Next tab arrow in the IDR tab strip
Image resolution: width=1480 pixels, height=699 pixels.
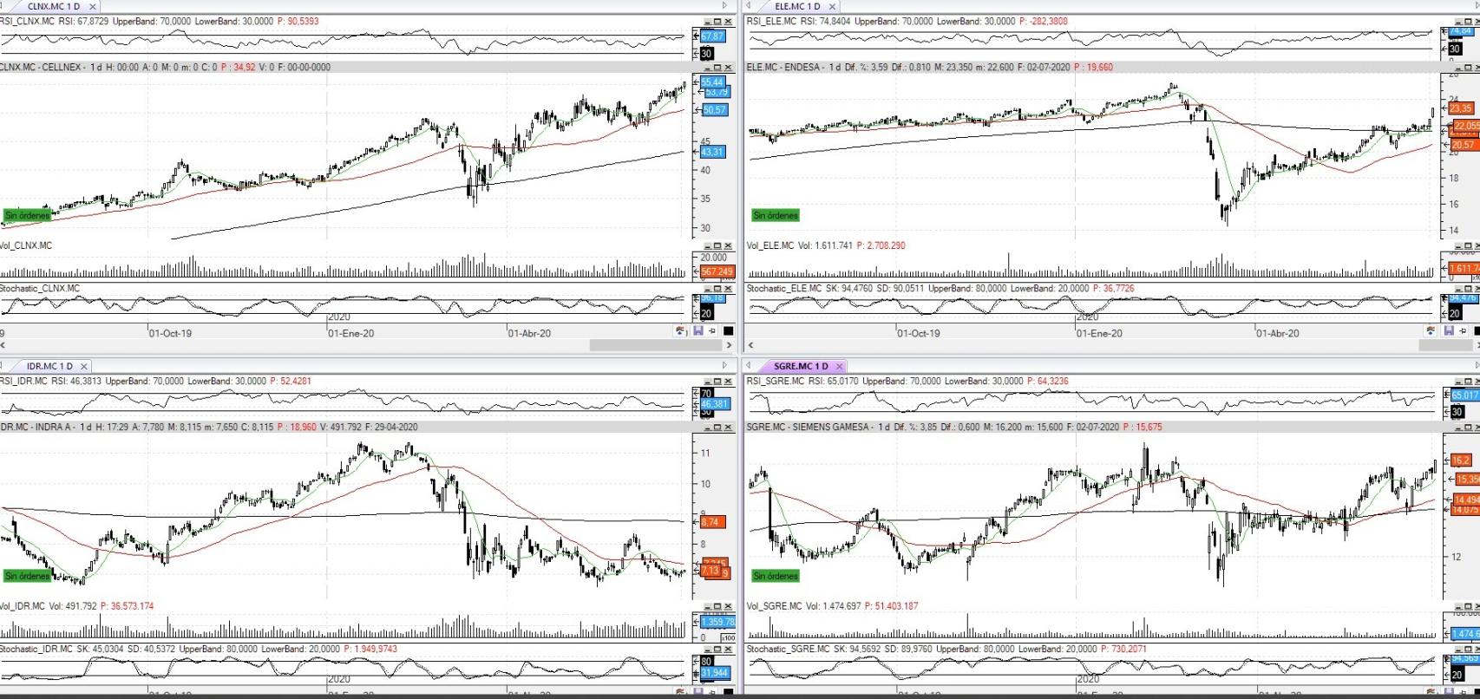[x=725, y=365]
